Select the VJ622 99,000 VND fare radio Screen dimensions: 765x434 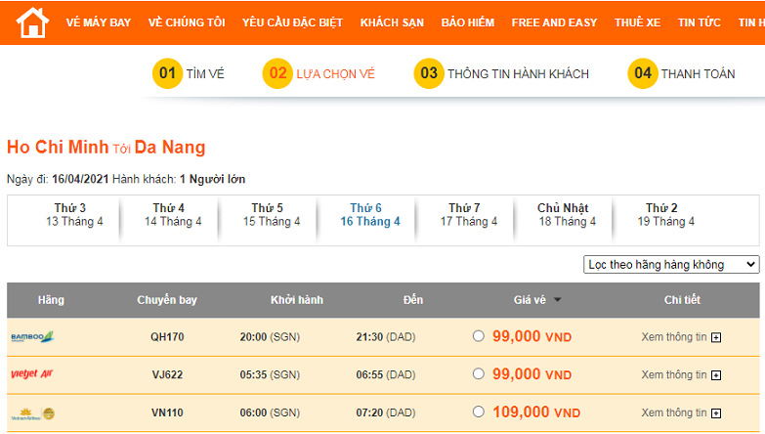tap(479, 374)
